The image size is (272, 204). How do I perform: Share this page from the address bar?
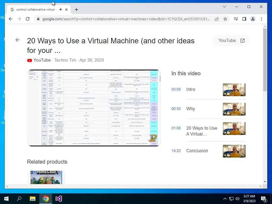coord(217,19)
